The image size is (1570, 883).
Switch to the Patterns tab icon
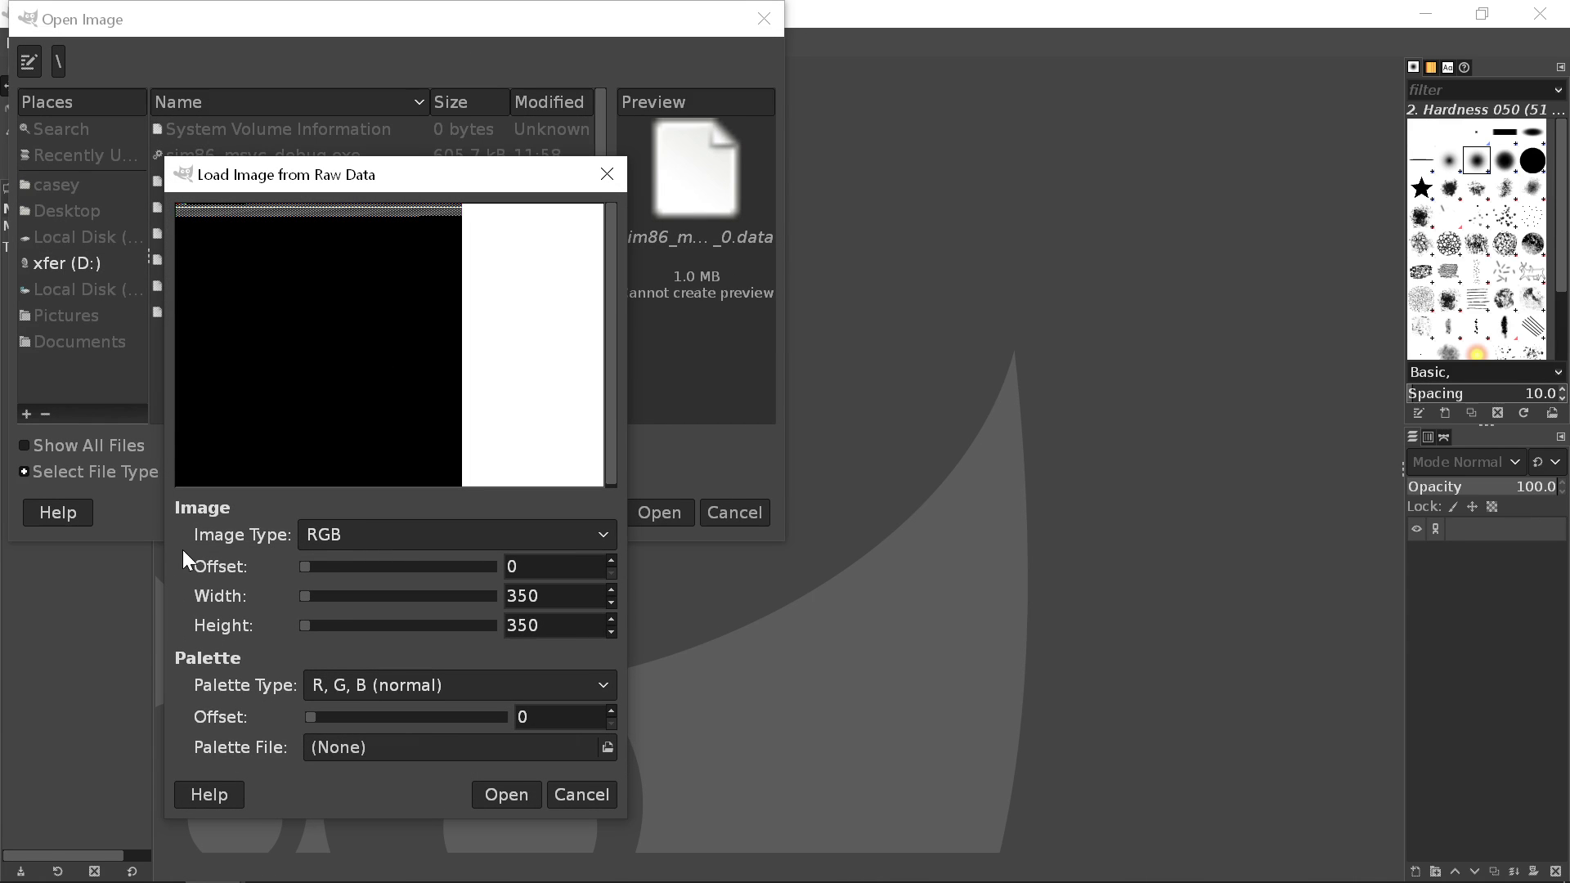point(1431,67)
